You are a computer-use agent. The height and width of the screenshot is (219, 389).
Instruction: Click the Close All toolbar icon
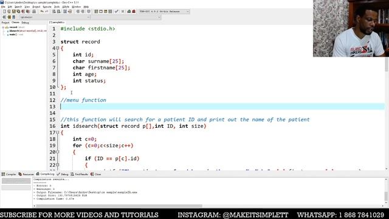click(x=28, y=12)
